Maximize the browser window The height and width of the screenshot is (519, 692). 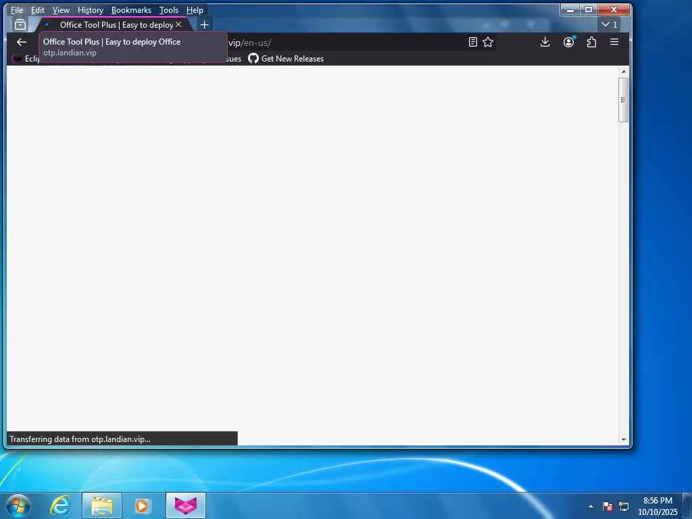click(589, 9)
